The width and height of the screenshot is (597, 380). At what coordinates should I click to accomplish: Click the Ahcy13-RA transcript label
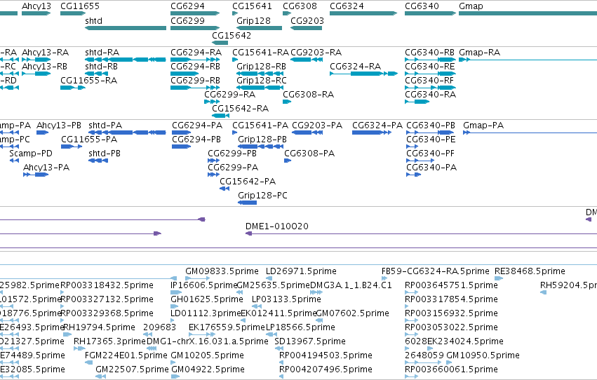pyautogui.click(x=46, y=52)
